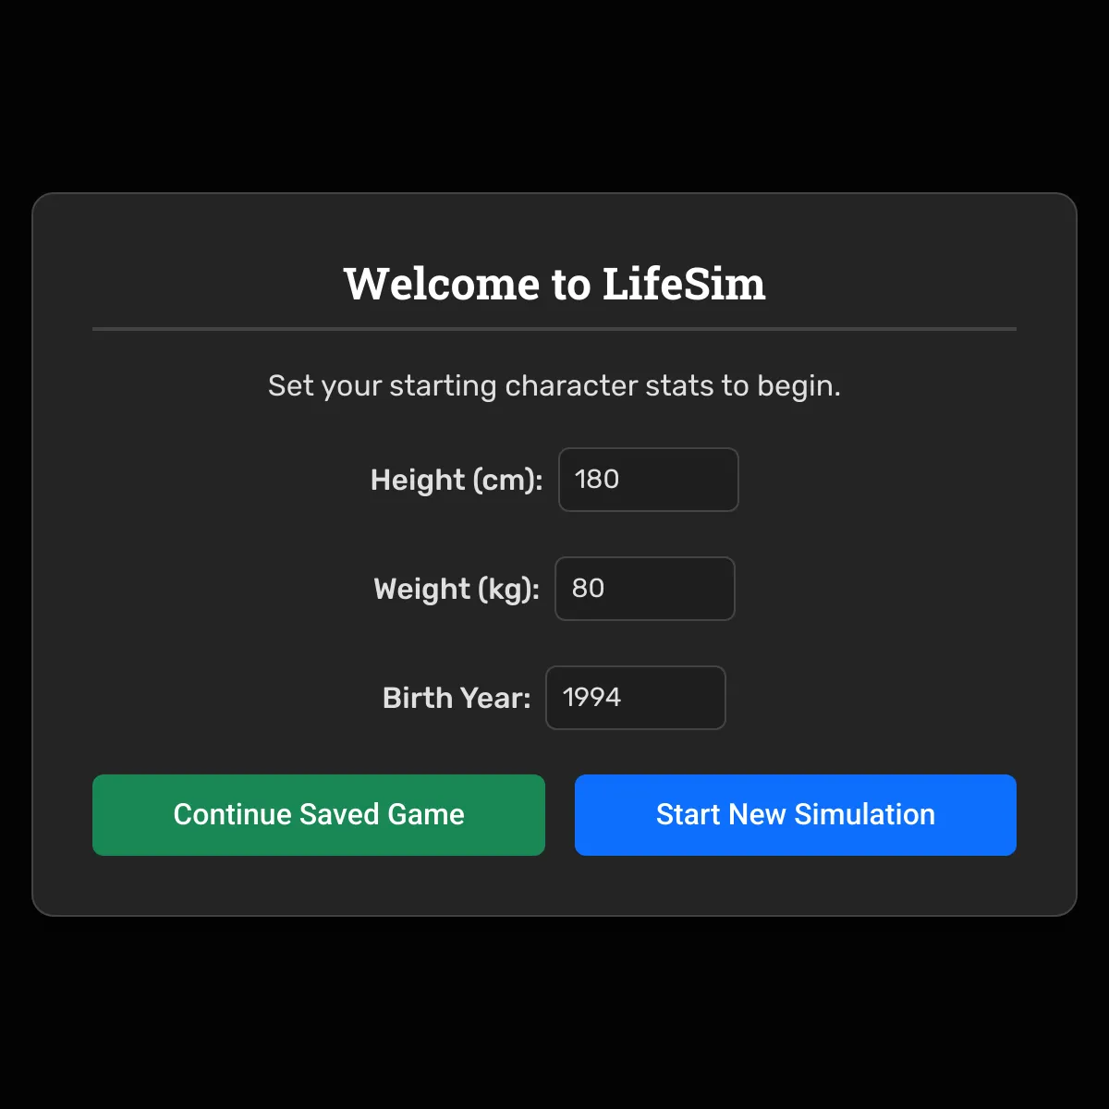Viewport: 1109px width, 1109px height.
Task: Click the green button to resume play
Action: [318, 815]
